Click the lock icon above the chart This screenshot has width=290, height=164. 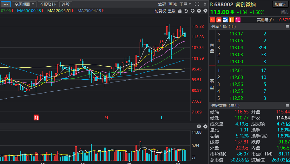coord(180,11)
